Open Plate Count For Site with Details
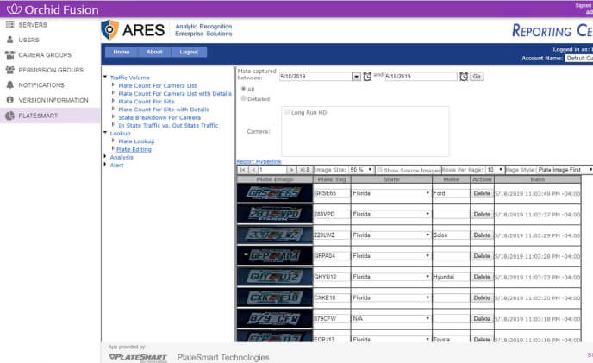The height and width of the screenshot is (363, 593). [164, 110]
